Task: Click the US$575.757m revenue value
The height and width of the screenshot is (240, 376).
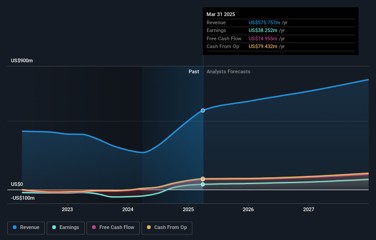Action: click(264, 22)
